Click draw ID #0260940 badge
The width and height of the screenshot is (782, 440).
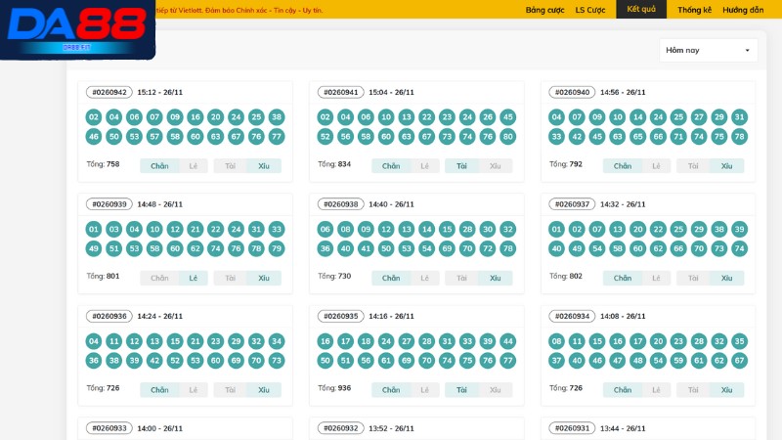point(572,92)
